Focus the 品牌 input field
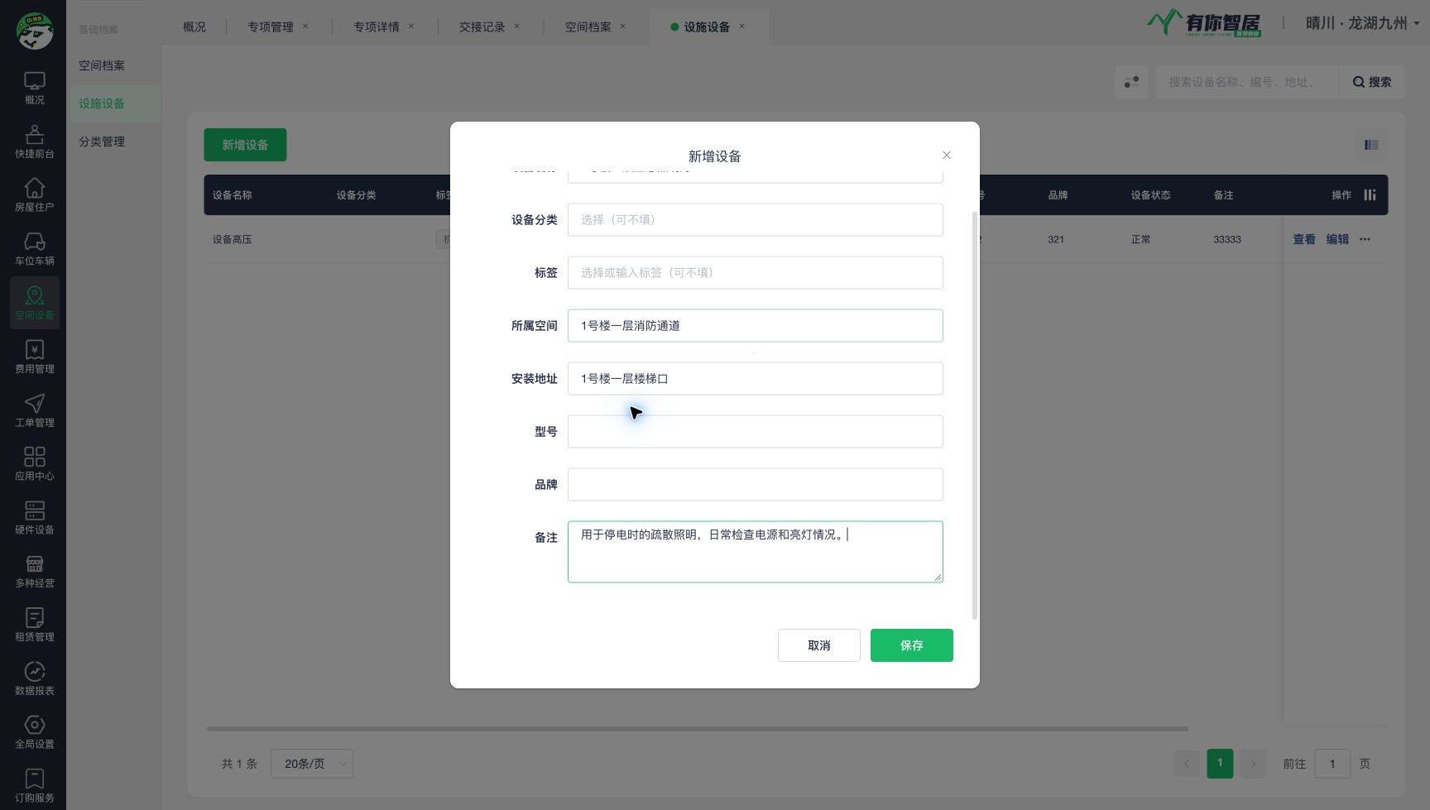 click(755, 484)
